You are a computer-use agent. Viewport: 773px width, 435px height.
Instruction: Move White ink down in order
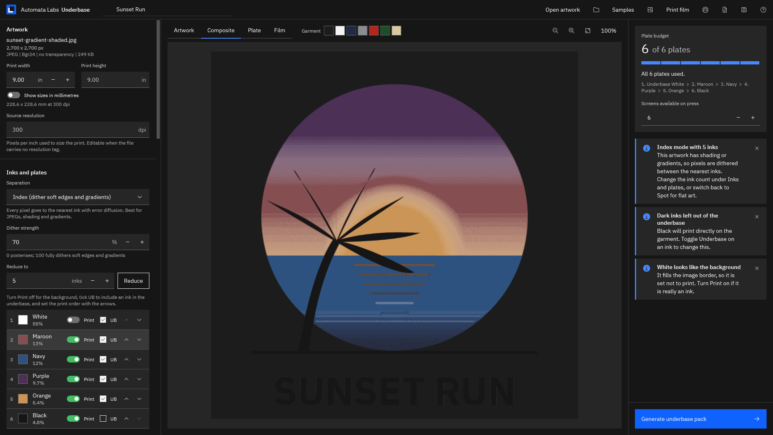tap(139, 320)
